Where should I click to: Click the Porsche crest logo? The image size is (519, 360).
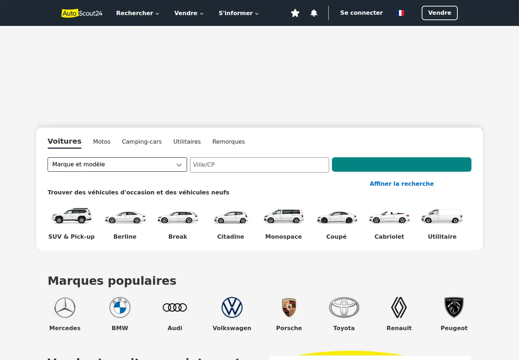coord(289,307)
